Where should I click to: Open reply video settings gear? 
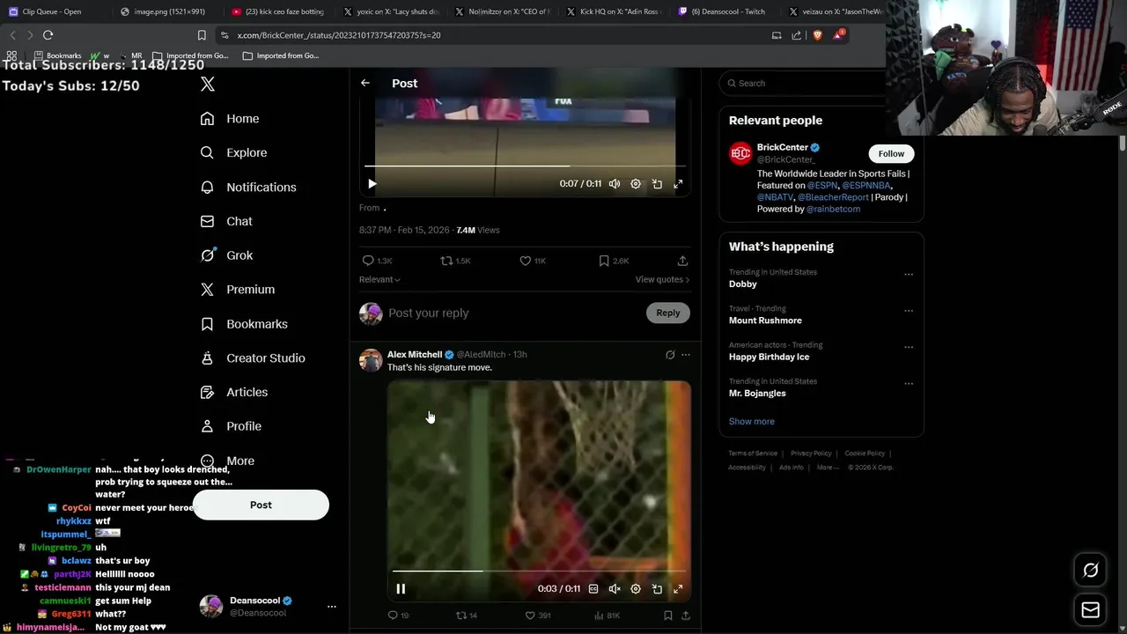pos(636,589)
